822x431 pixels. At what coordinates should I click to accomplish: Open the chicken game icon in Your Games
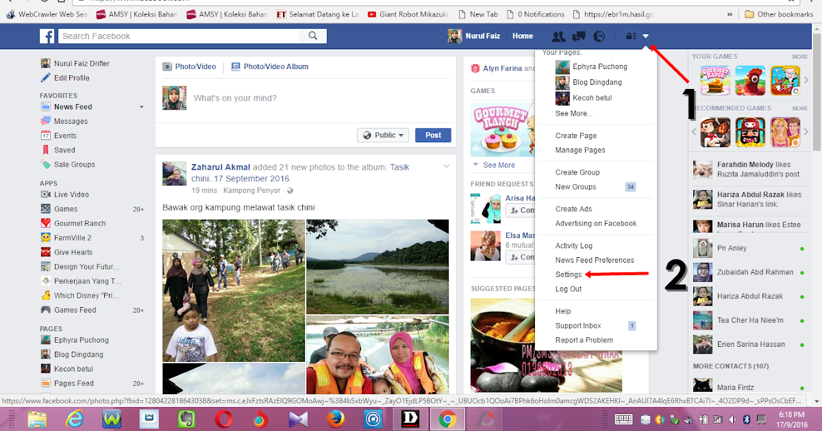750,80
